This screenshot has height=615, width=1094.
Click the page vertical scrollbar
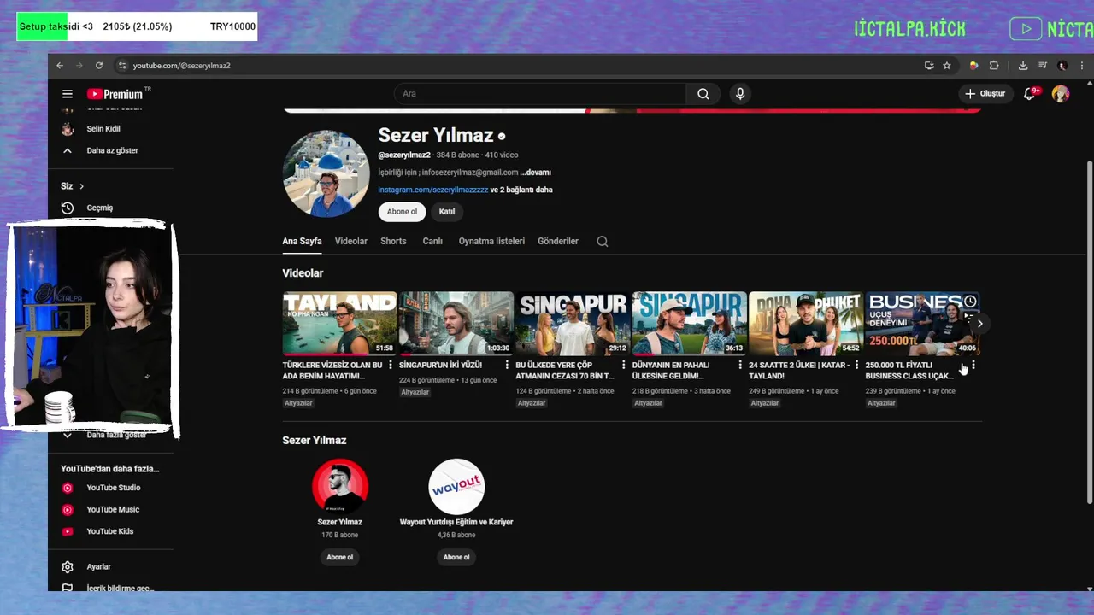(1088, 333)
